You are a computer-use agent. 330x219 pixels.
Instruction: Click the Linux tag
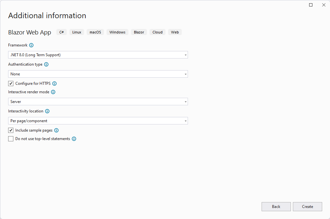[77, 32]
